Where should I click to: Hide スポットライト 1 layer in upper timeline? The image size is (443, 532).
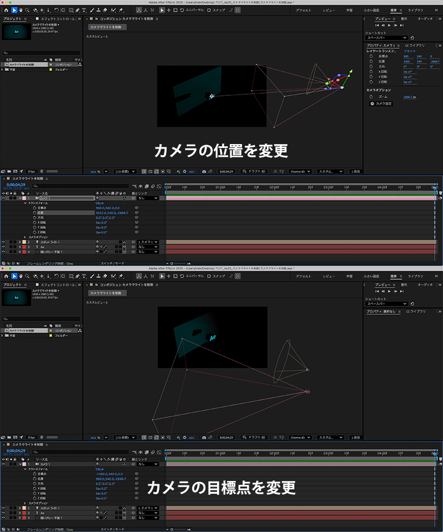(x=3, y=242)
